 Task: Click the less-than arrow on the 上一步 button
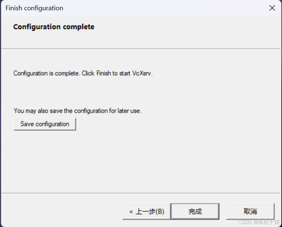131,212
